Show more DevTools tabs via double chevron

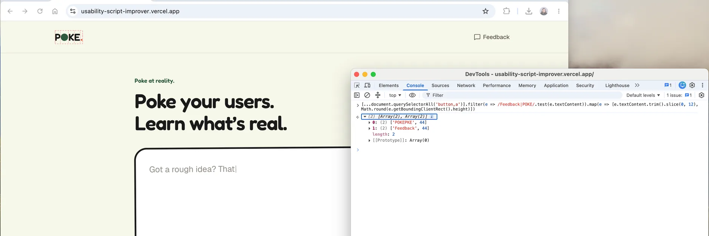click(637, 85)
